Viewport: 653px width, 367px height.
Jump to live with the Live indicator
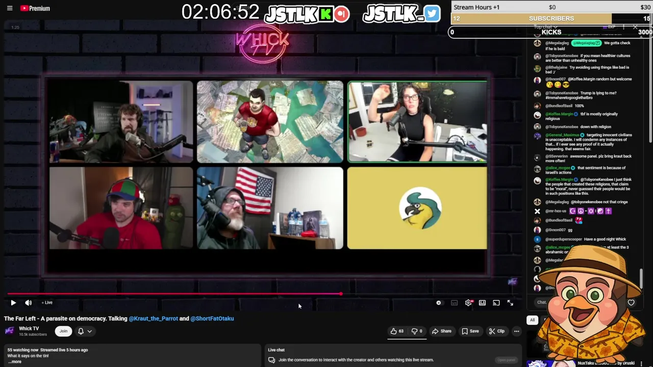click(x=47, y=303)
